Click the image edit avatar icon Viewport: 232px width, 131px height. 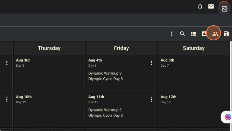[x=224, y=9]
